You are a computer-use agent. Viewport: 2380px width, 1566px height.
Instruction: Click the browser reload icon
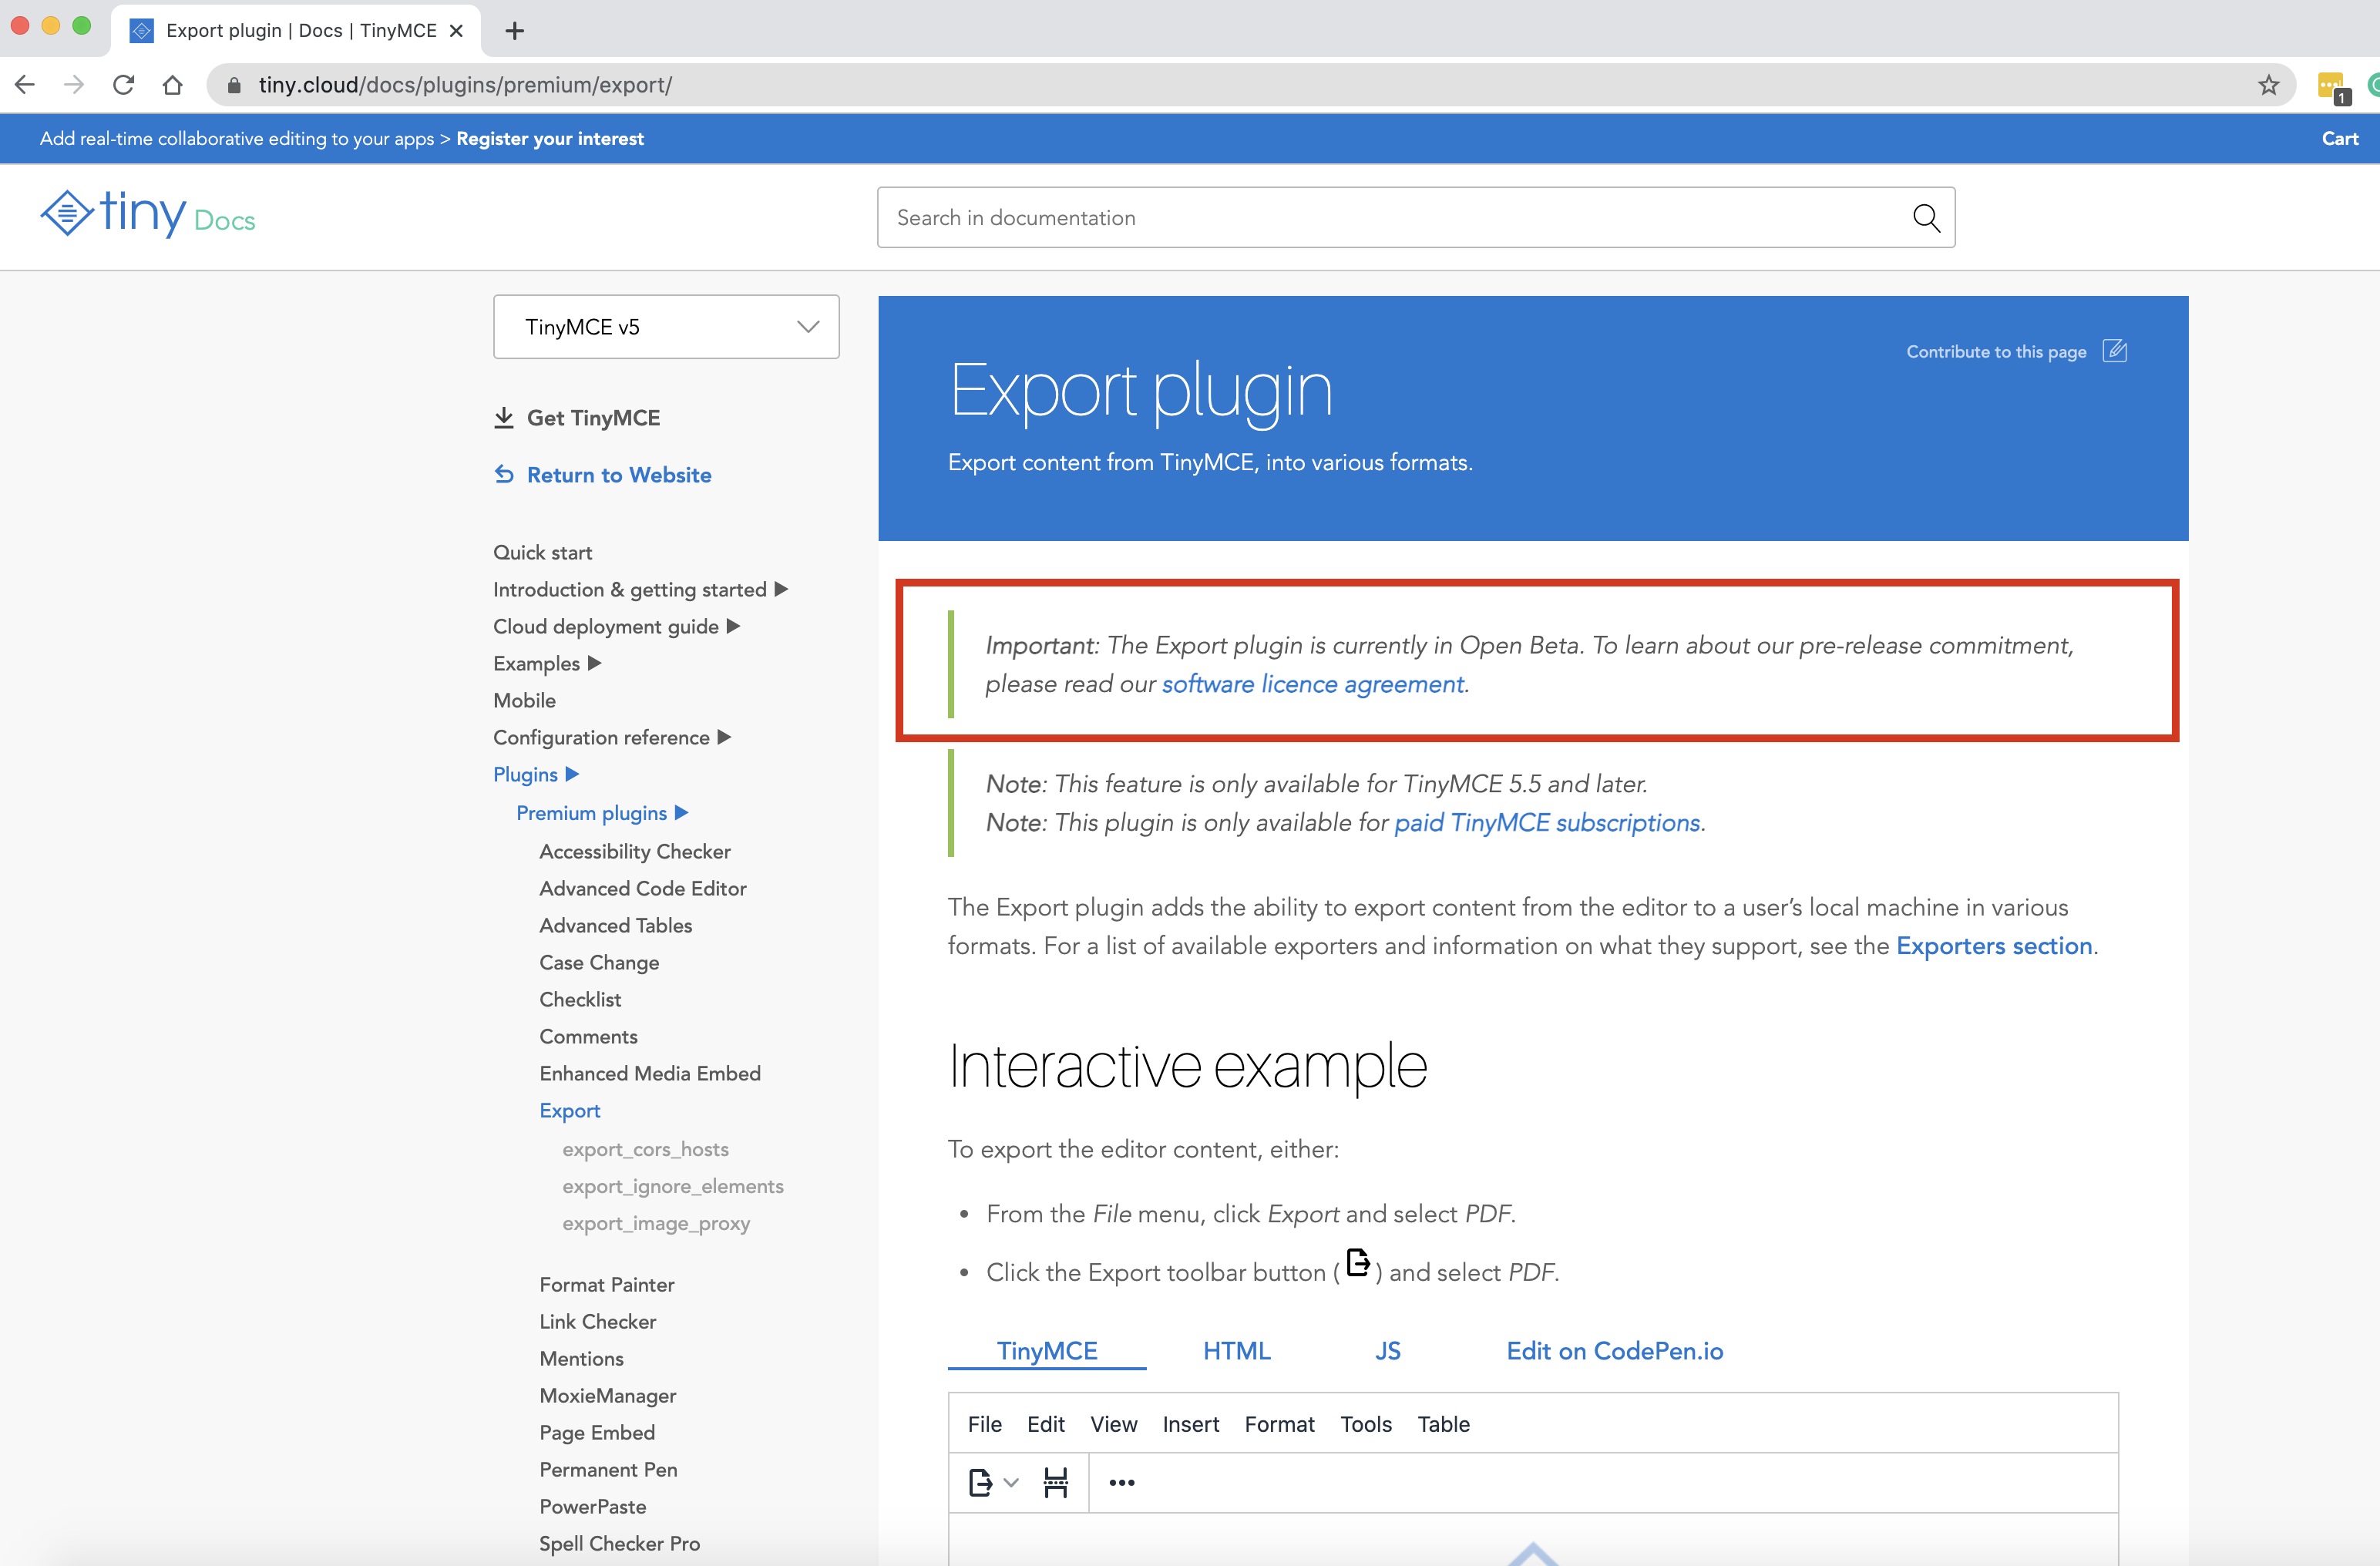pyautogui.click(x=123, y=85)
